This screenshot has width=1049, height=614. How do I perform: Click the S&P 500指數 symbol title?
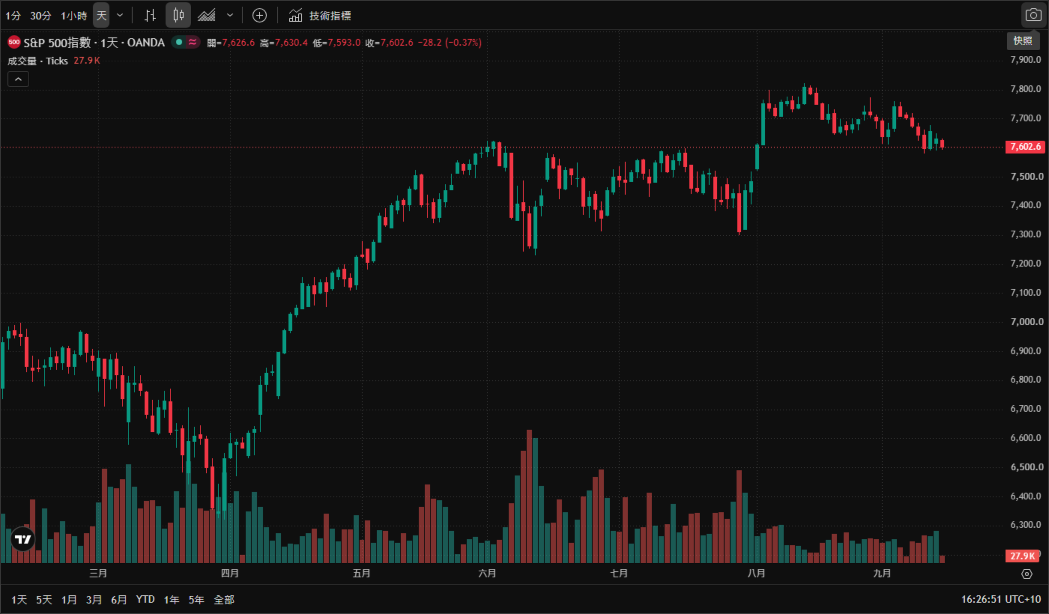(x=57, y=42)
